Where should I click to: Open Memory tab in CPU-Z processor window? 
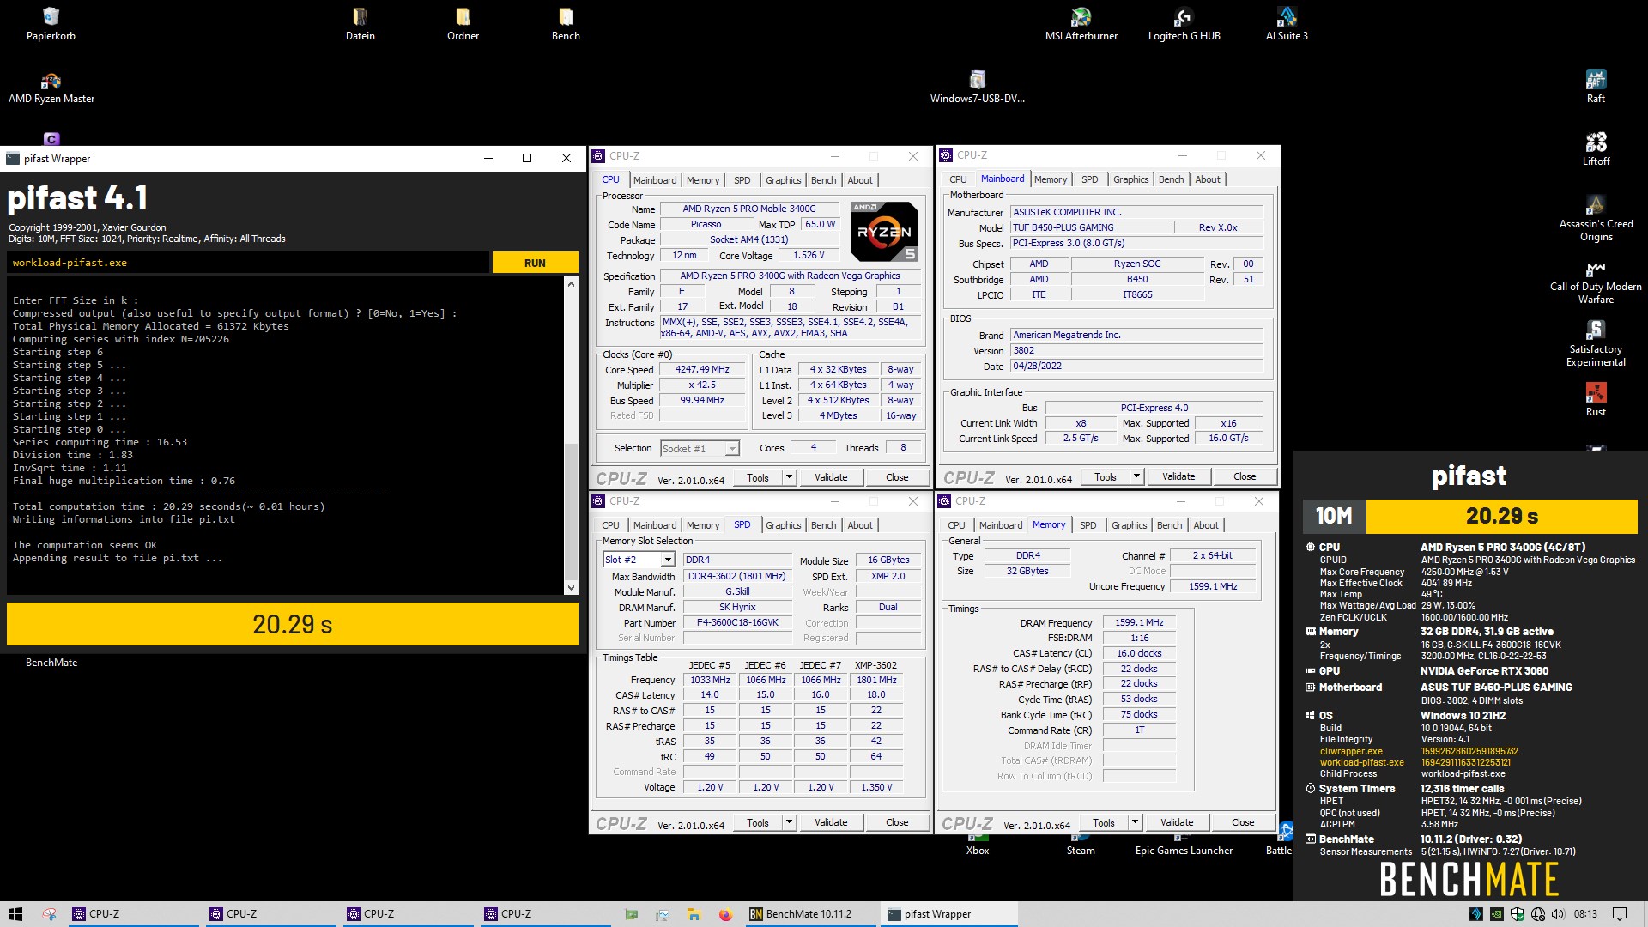coord(703,180)
